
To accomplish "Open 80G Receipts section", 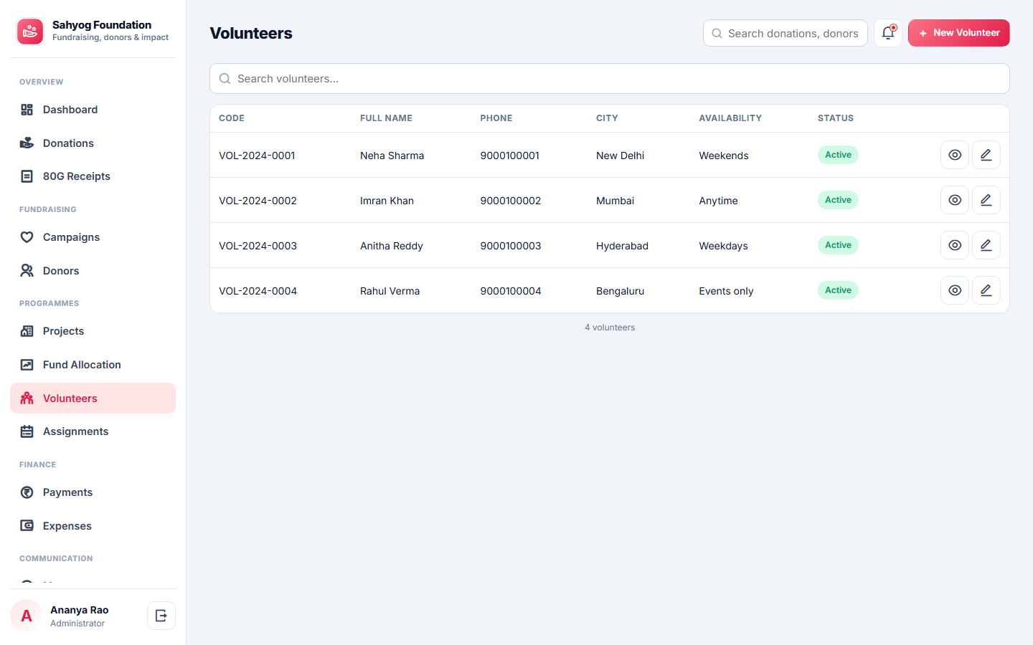I will point(93,176).
